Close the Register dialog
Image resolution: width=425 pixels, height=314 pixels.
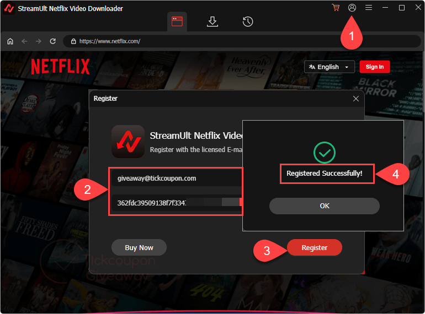pyautogui.click(x=356, y=99)
